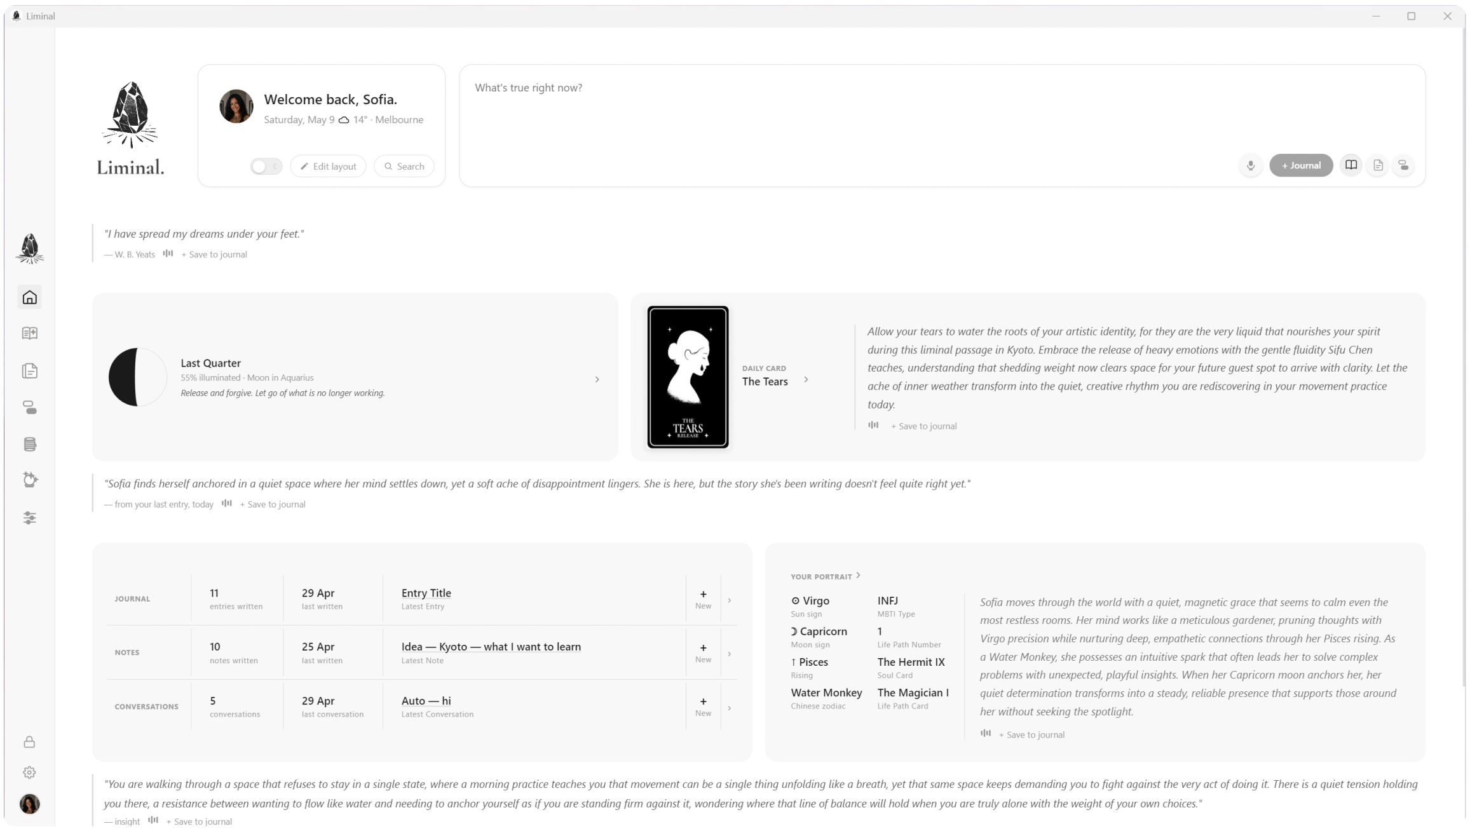Open the sliders preferences icon in sidebar
Screen dimensions: 1470x831
[x=29, y=518]
